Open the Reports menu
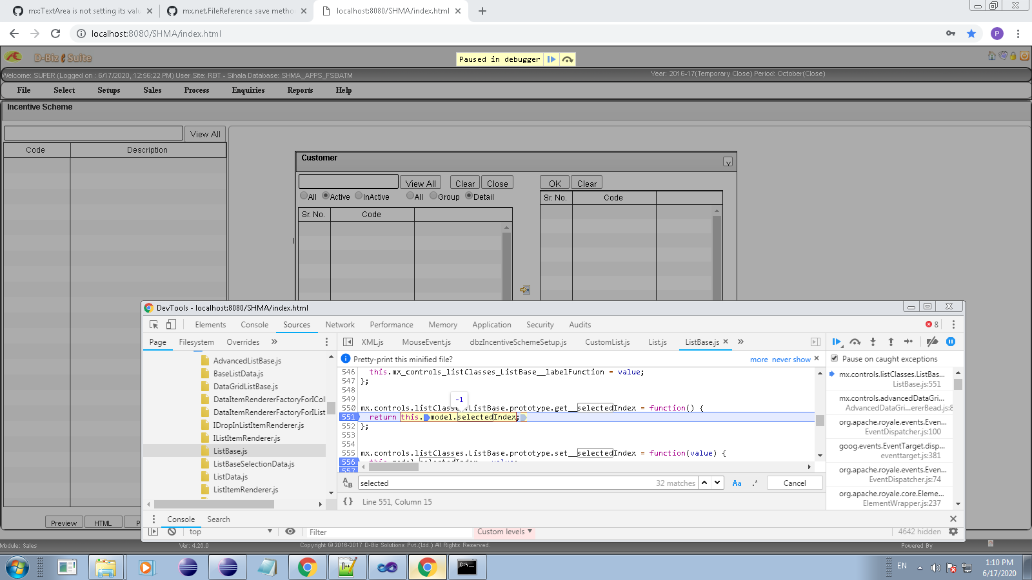This screenshot has width=1032, height=580. 300,90
